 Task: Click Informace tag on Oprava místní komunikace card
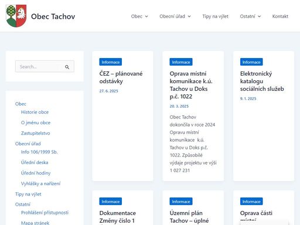pos(181,62)
